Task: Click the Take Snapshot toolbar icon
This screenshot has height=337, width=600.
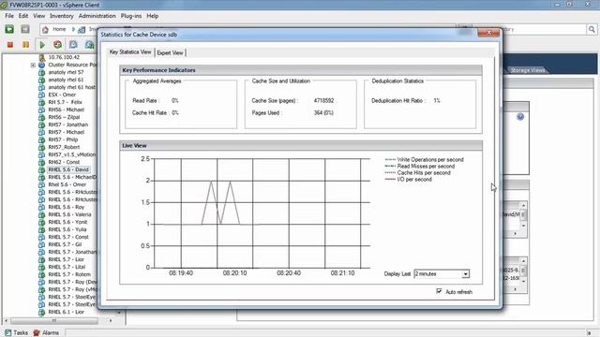Action: tap(73, 45)
